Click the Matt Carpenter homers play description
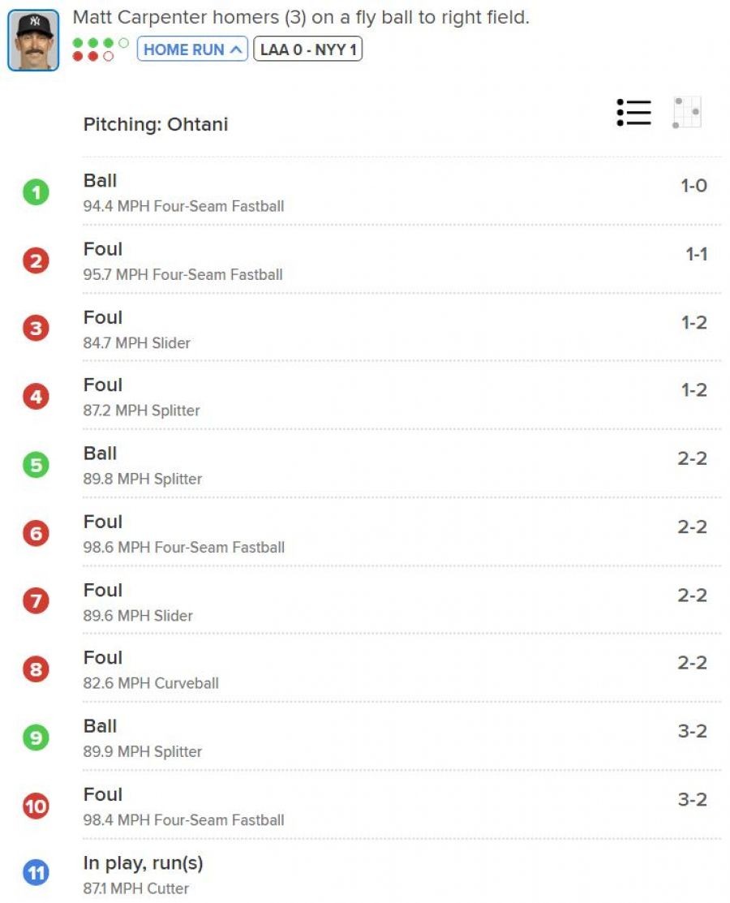This screenshot has width=730, height=903. [x=301, y=18]
